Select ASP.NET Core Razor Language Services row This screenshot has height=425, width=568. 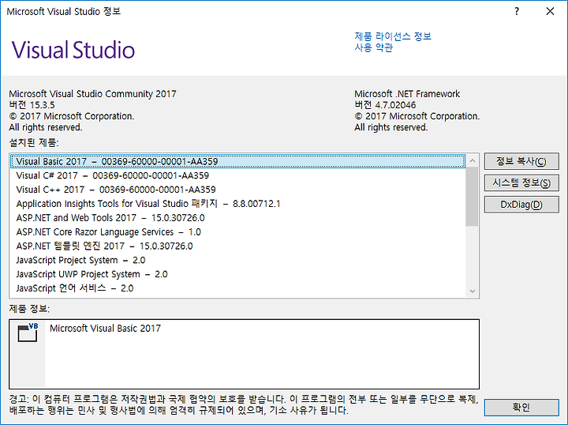click(x=237, y=232)
